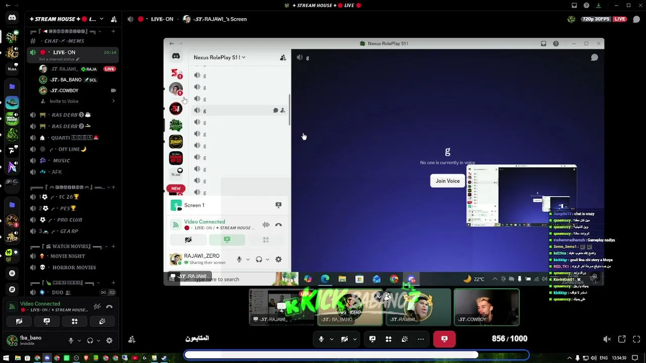Open the server with the SH logo
Image resolution: width=646 pixels, height=363 pixels.
point(12,36)
